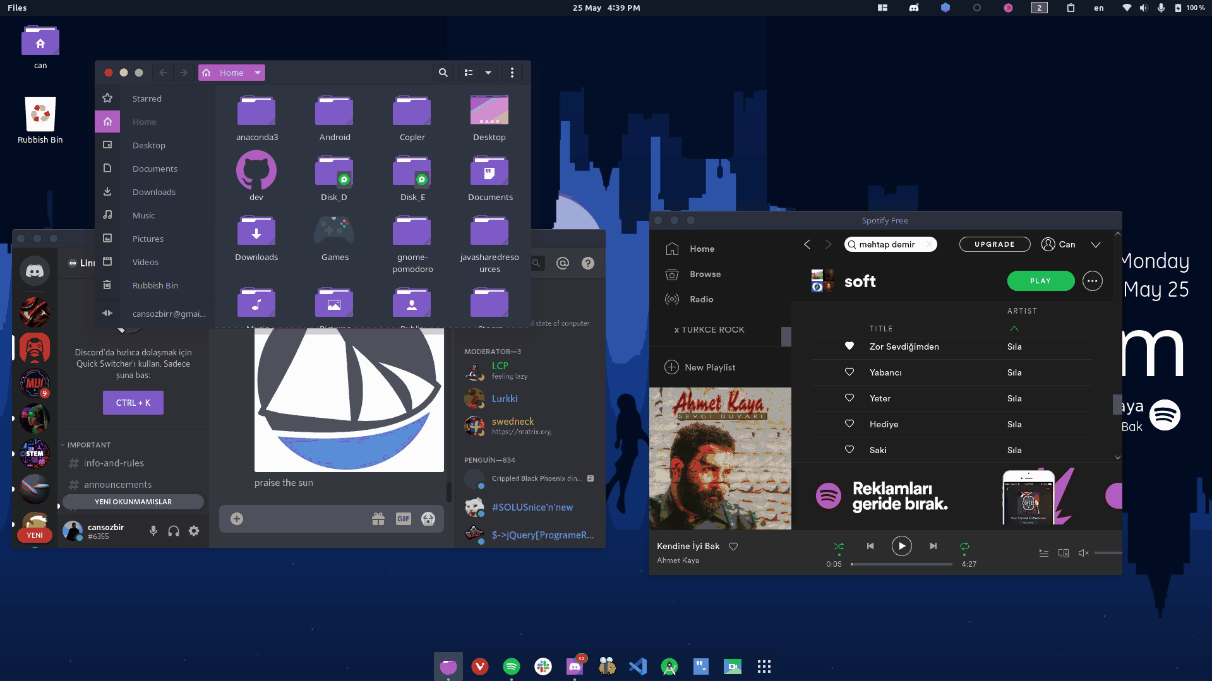Like the song Yabancı by Sıla
The height and width of the screenshot is (681, 1212).
pyautogui.click(x=849, y=372)
